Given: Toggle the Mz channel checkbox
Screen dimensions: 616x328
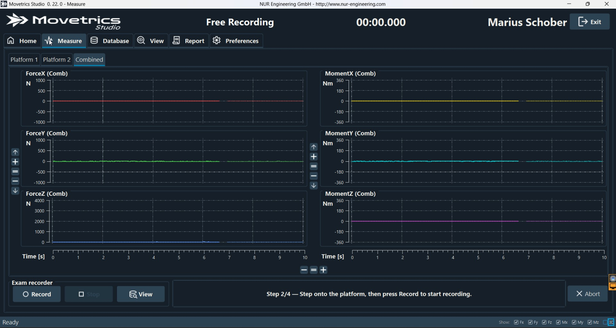Looking at the screenshot, I should (590, 322).
